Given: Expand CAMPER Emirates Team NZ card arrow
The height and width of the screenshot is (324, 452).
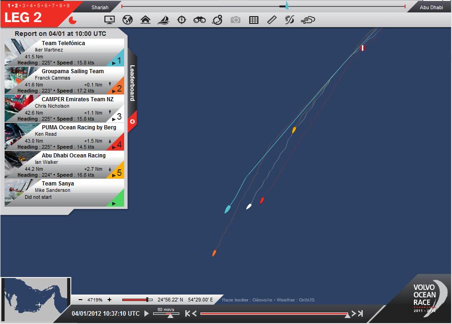Looking at the screenshot, I should coord(114,119).
